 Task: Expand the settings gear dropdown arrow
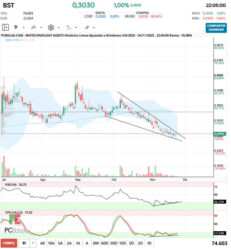[59, 28]
